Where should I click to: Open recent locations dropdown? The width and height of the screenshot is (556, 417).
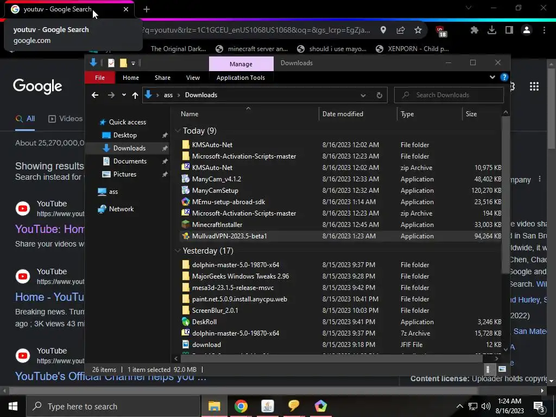[124, 95]
